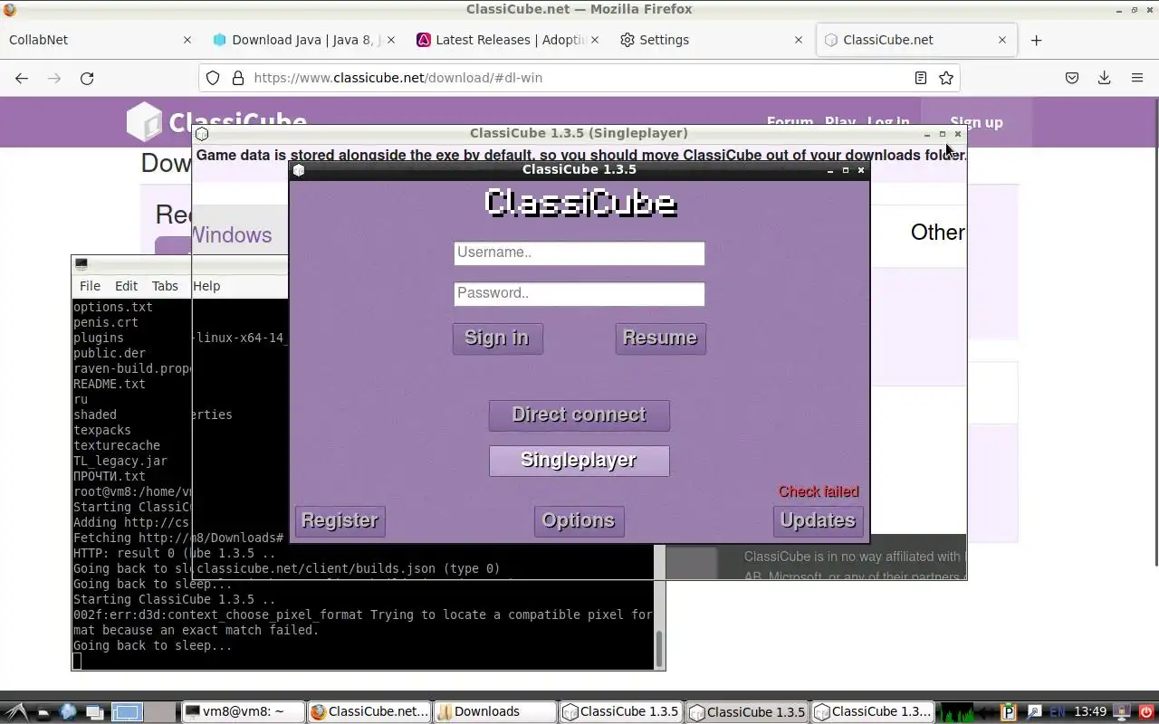Viewport: 1159px width, 724px height.
Task: Click Sign up on the ClassiCube site
Action: click(976, 122)
